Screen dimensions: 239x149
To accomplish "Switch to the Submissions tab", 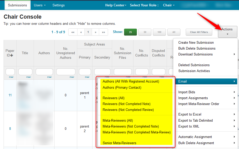I will tap(17, 5).
